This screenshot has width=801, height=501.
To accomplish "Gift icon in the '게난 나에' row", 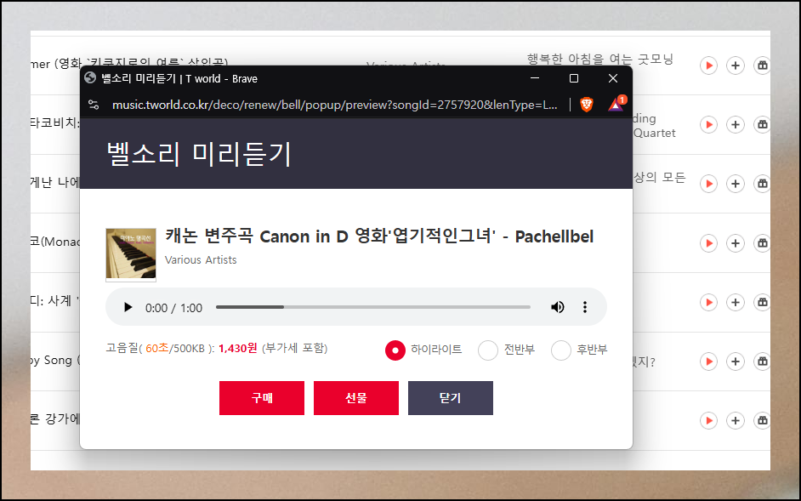I will coord(762,184).
